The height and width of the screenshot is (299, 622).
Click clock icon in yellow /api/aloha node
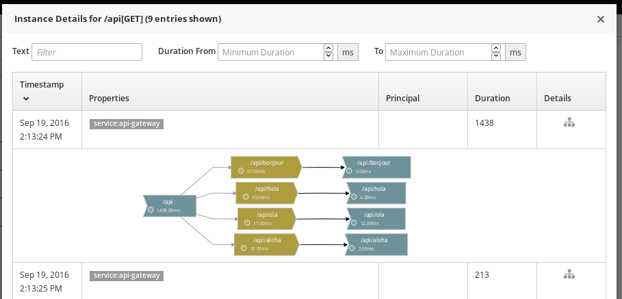pyautogui.click(x=244, y=248)
